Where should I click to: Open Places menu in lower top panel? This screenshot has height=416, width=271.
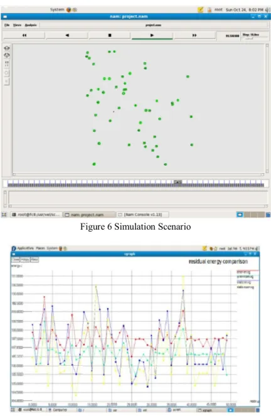click(40, 248)
